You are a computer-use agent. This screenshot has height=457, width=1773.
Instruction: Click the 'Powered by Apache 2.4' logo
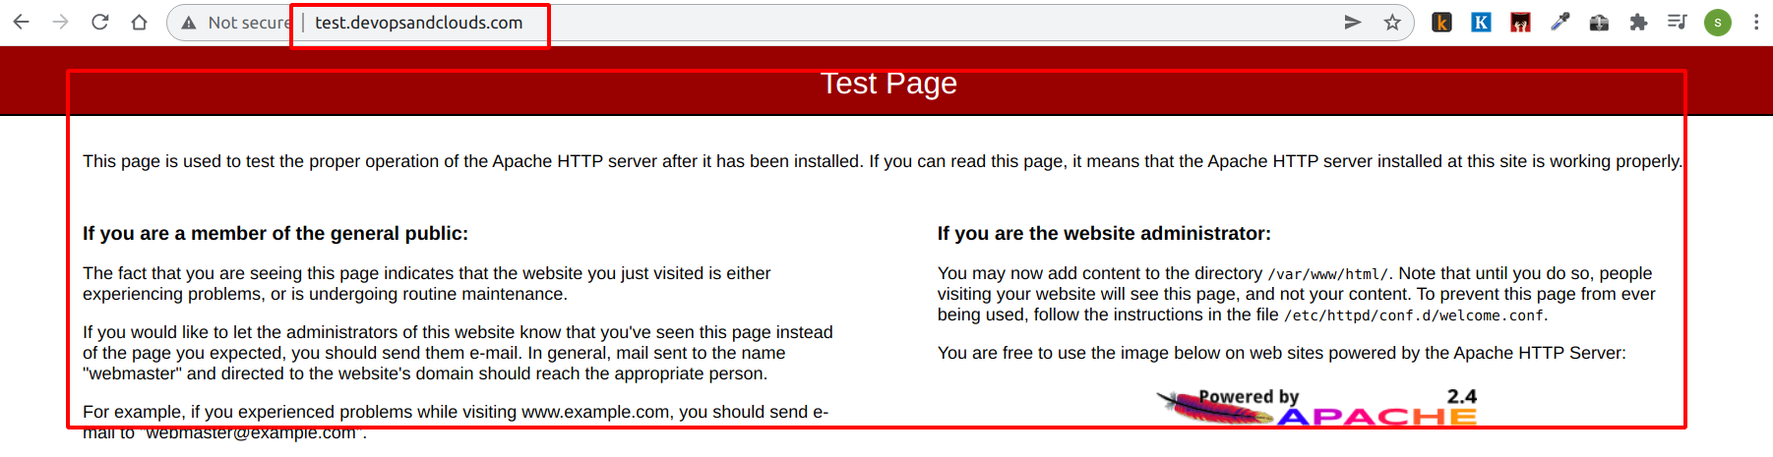tap(1317, 408)
